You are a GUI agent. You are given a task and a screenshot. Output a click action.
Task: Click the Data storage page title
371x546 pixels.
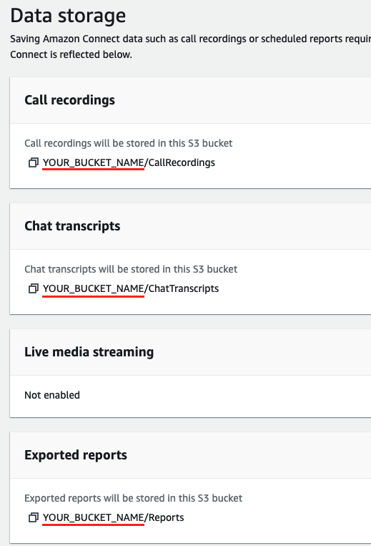[x=68, y=16]
